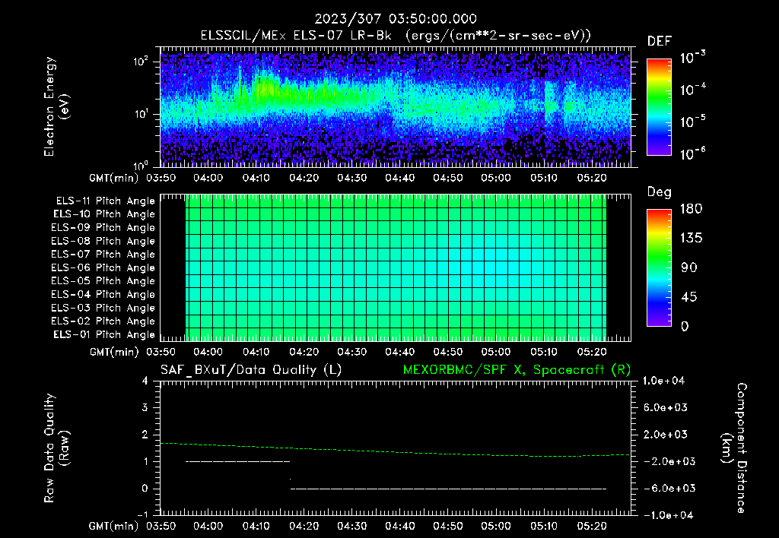The width and height of the screenshot is (779, 538).
Task: Click the timestamp title 2023/307 03:50:00.000
Action: point(396,19)
